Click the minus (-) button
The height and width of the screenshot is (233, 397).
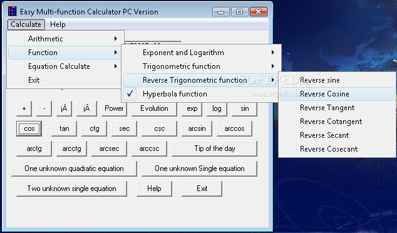coord(44,108)
